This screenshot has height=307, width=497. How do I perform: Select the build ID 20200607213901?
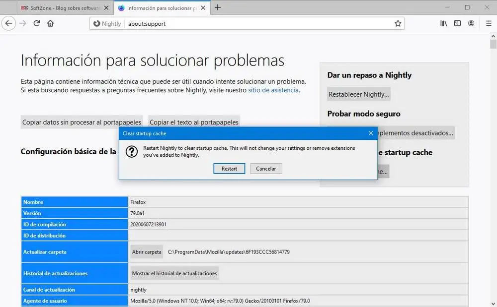(148, 225)
